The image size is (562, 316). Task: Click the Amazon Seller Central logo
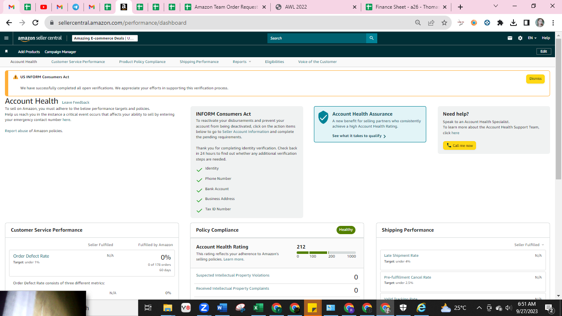[x=40, y=38]
